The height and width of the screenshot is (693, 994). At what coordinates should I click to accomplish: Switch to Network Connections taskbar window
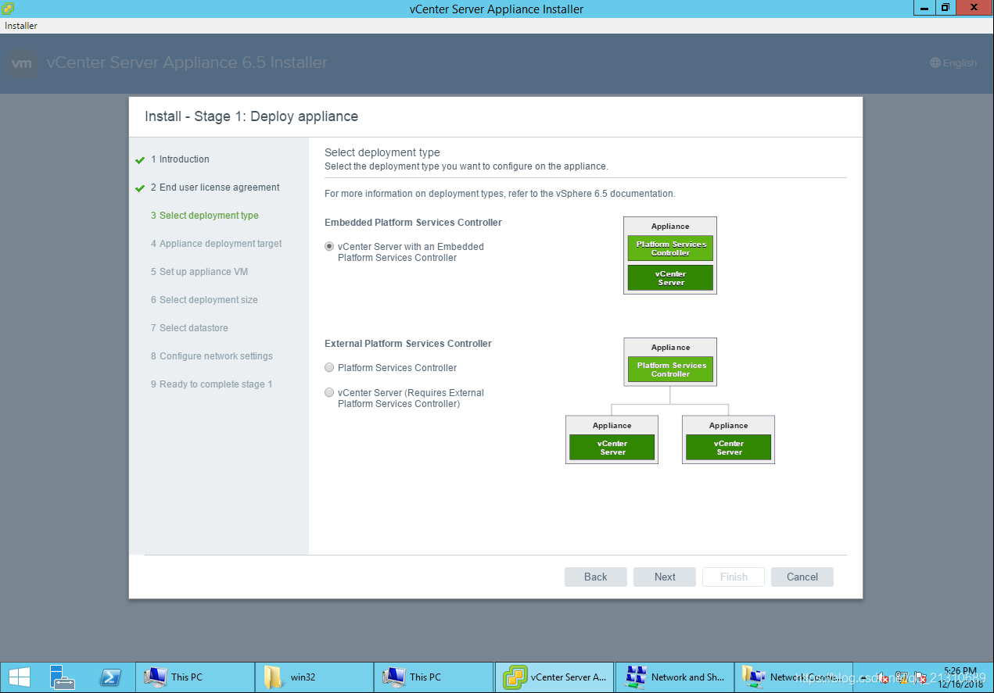click(793, 677)
